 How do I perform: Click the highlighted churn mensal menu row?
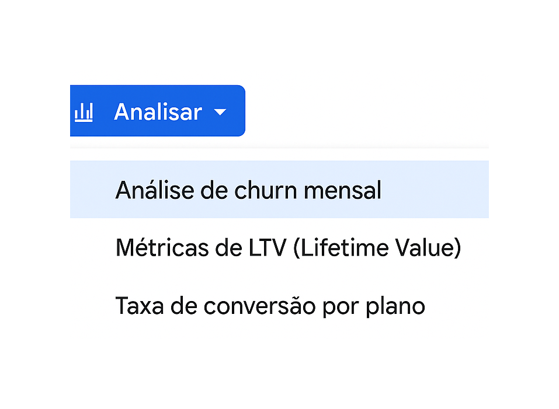coord(279,190)
